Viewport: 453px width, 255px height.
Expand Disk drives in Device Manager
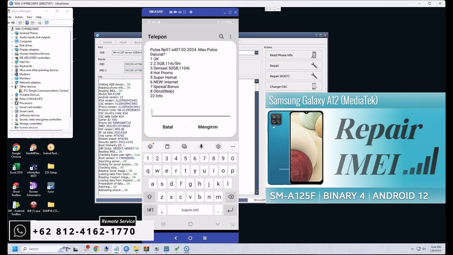[x=12, y=45]
